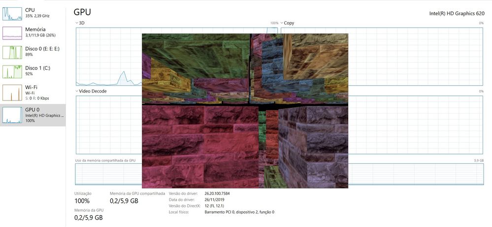The height and width of the screenshot is (227, 492).
Task: Select Disco 1 (C:) item
Action: pos(33,71)
